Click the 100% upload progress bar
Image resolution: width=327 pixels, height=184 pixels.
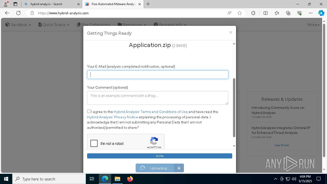160,156
